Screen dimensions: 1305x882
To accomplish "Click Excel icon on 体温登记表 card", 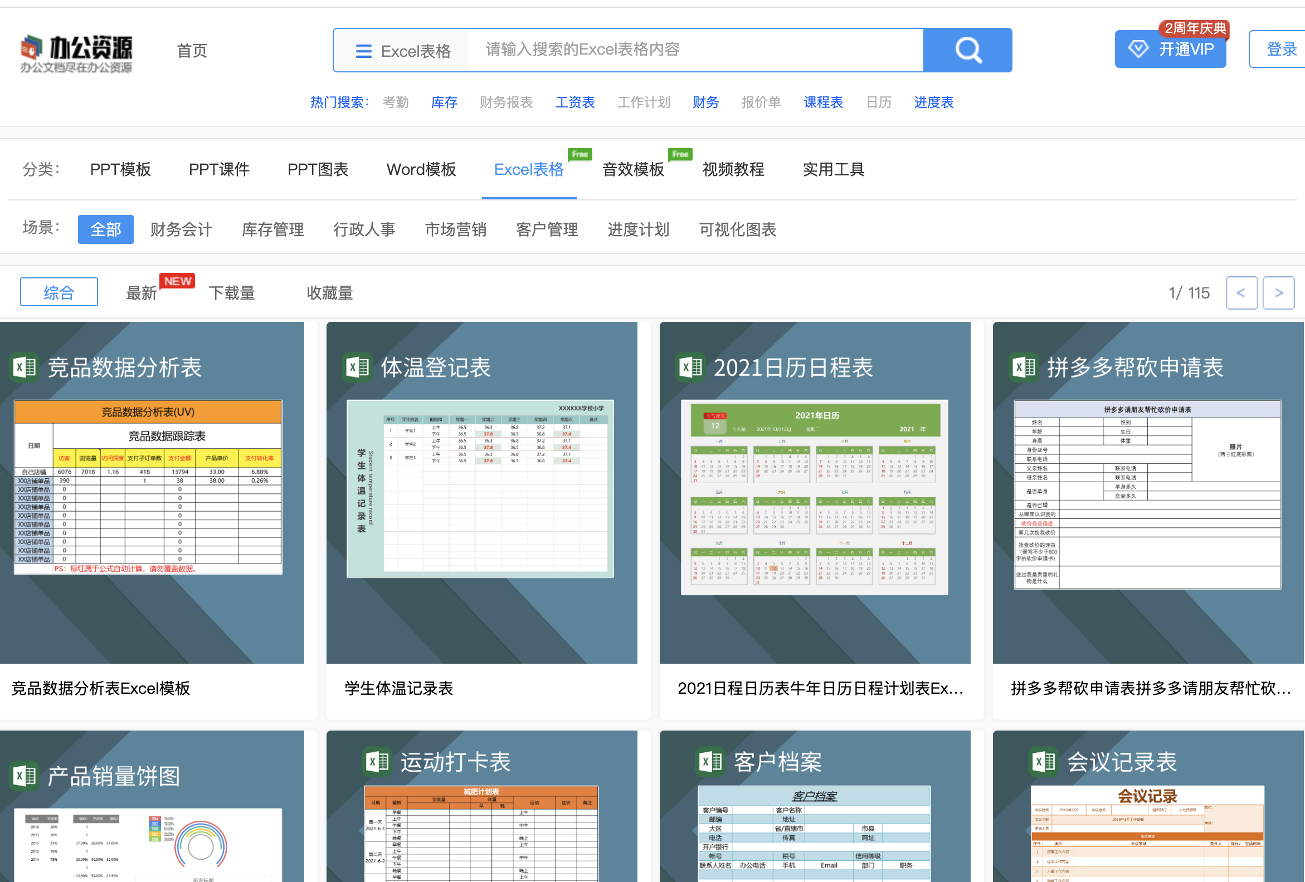I will pyautogui.click(x=358, y=368).
